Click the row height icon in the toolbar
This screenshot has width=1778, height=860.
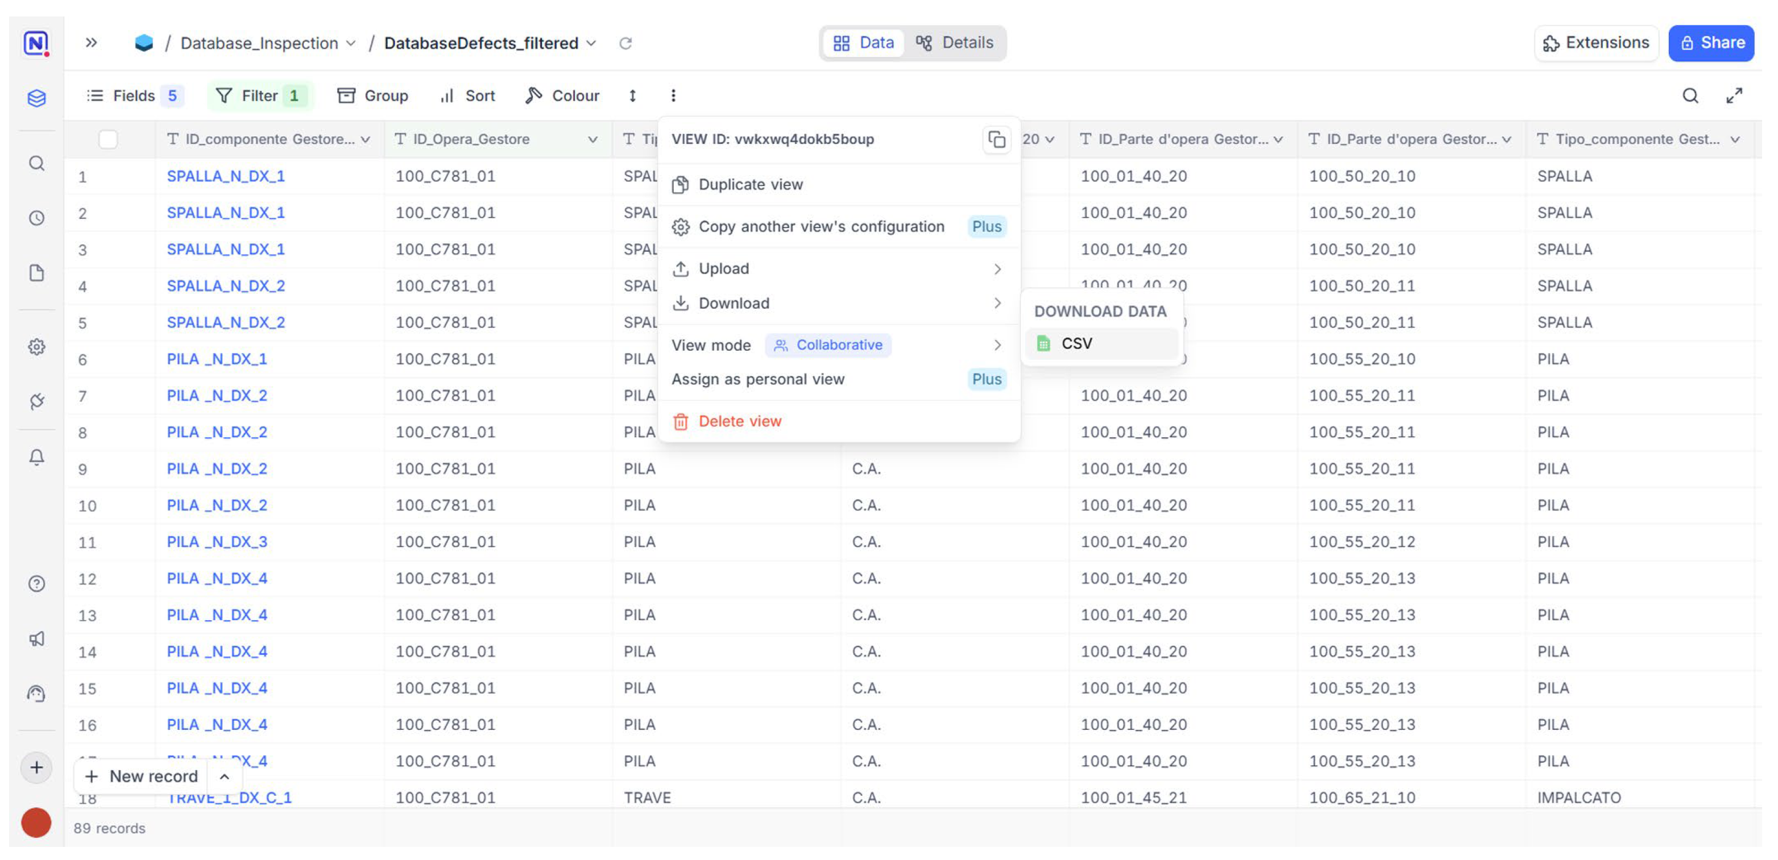click(x=632, y=96)
